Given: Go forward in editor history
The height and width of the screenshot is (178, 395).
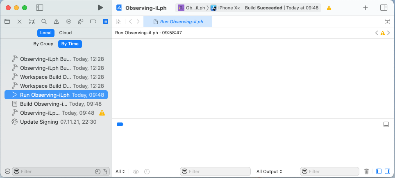Looking at the screenshot, I should pyautogui.click(x=138, y=22).
